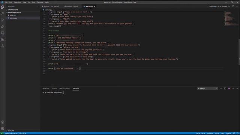
Task: Switch to the Debug Console tab
Action: pyautogui.click(x=65, y=88)
